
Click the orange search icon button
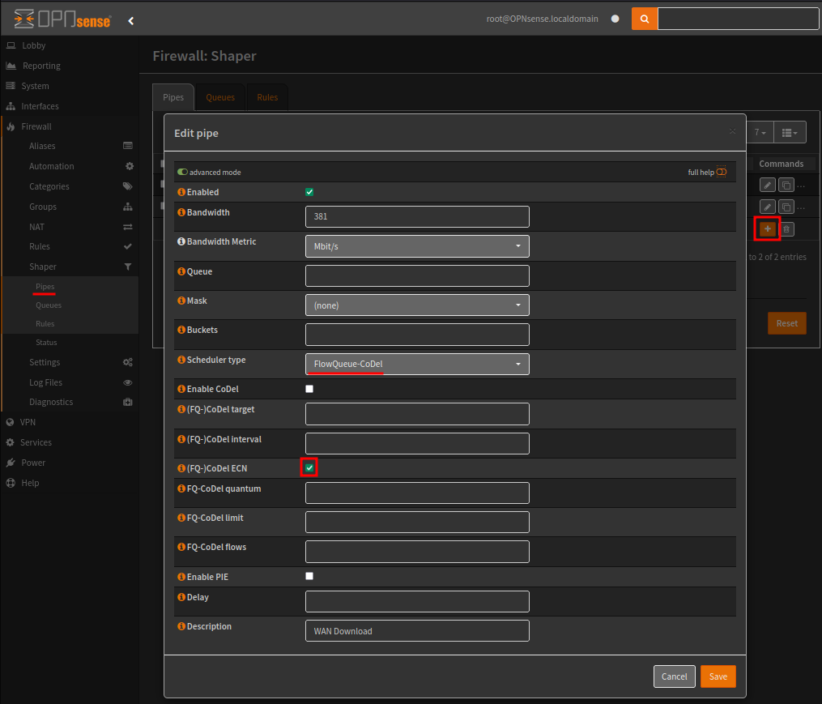(645, 19)
